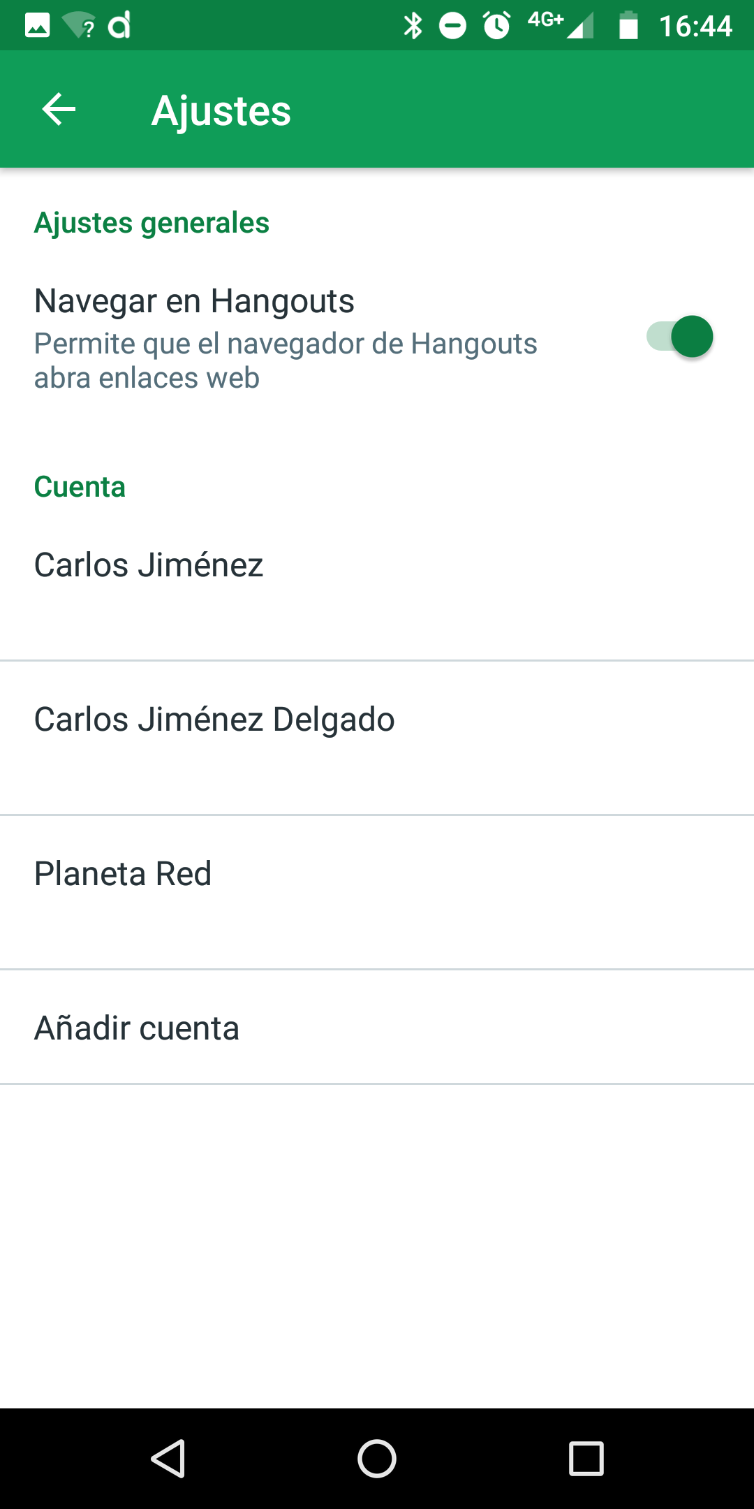The height and width of the screenshot is (1509, 754).
Task: Tap the battery indicator icon
Action: click(628, 26)
